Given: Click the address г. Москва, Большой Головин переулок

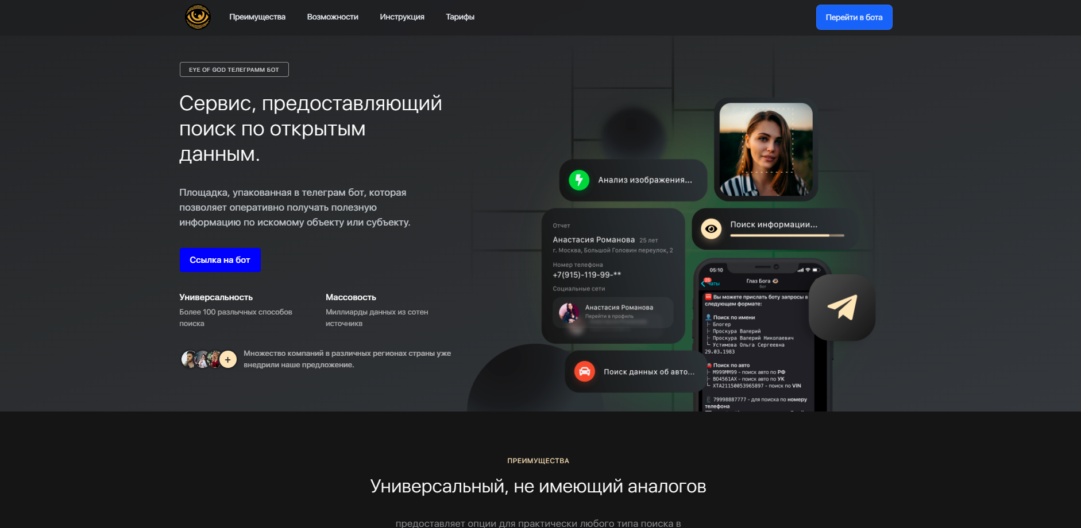Looking at the screenshot, I should [x=612, y=250].
